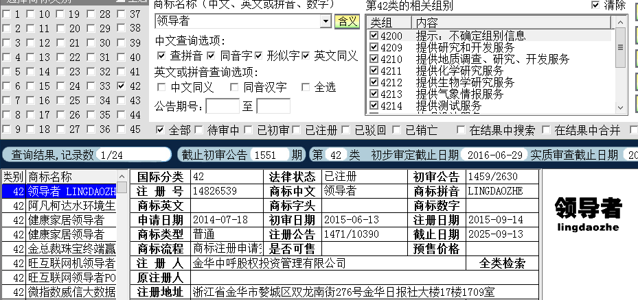
Task: Select result row 阿凡柯达水环境生
Action: pyautogui.click(x=60, y=205)
